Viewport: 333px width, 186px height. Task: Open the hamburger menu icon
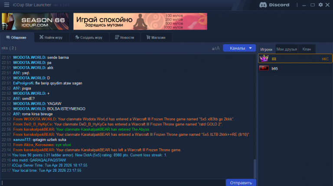pos(7,5)
